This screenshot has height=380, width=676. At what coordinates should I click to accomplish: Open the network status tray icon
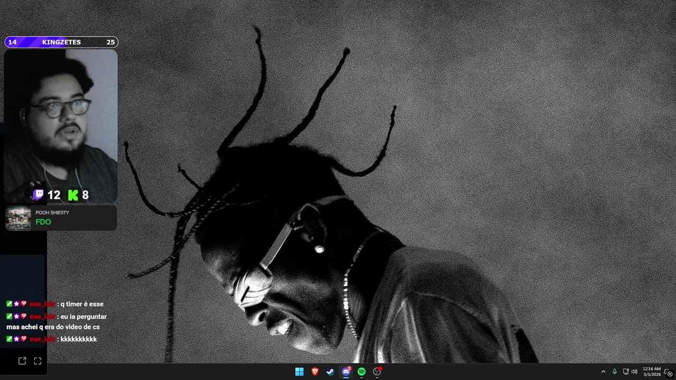pyautogui.click(x=626, y=372)
